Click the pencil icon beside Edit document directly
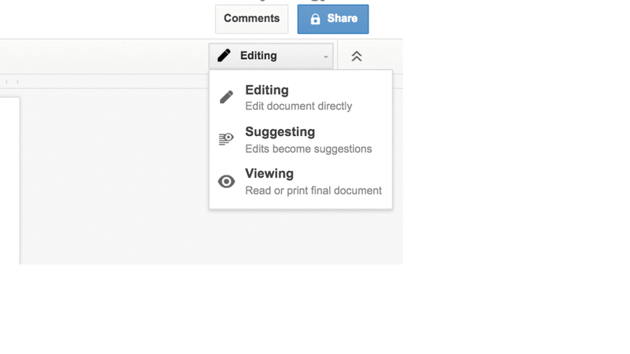 pos(226,97)
